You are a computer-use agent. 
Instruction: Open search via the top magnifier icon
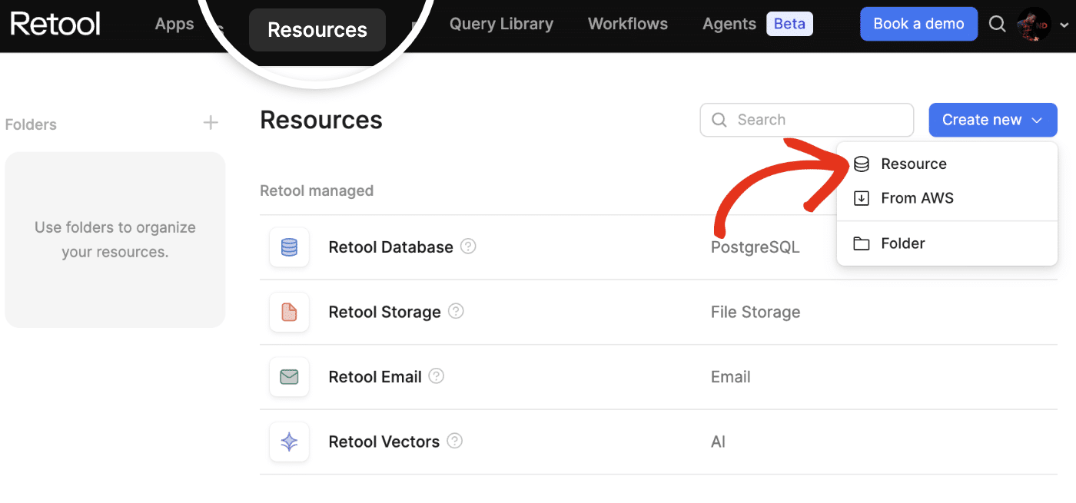click(997, 24)
